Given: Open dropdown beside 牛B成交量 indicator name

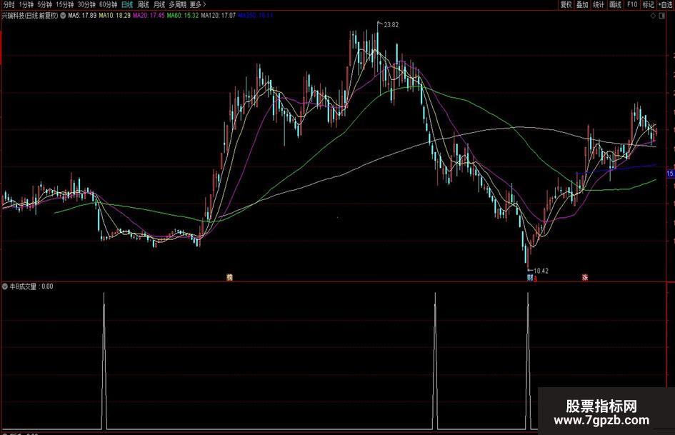Looking at the screenshot, I should [x=5, y=286].
